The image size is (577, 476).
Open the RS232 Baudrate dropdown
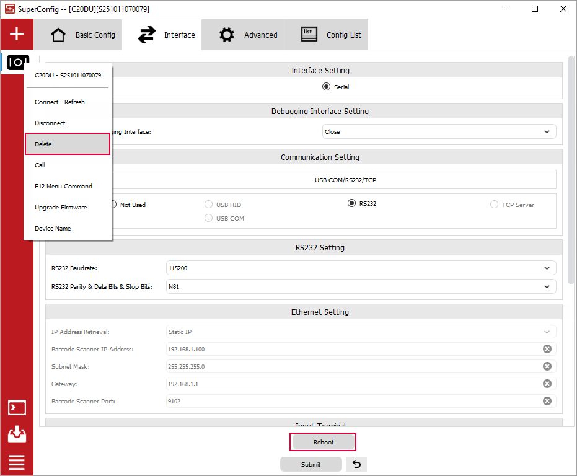coord(361,268)
